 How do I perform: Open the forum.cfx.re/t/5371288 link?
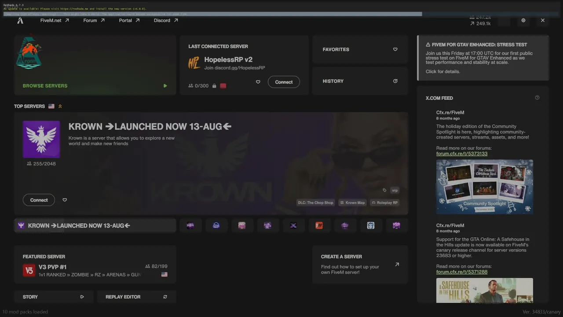pyautogui.click(x=462, y=272)
